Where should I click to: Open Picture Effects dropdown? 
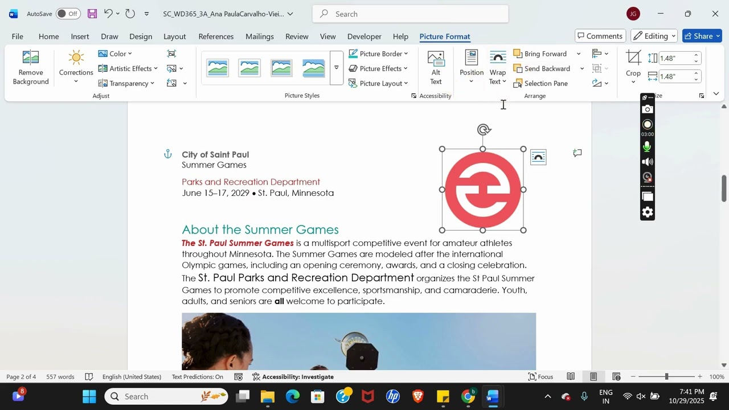point(378,68)
